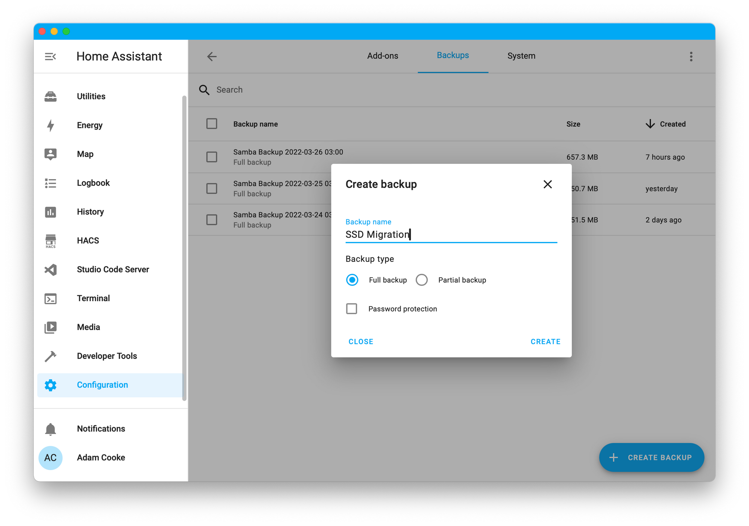Sort by the Size column header
This screenshot has height=526, width=749.
[573, 124]
